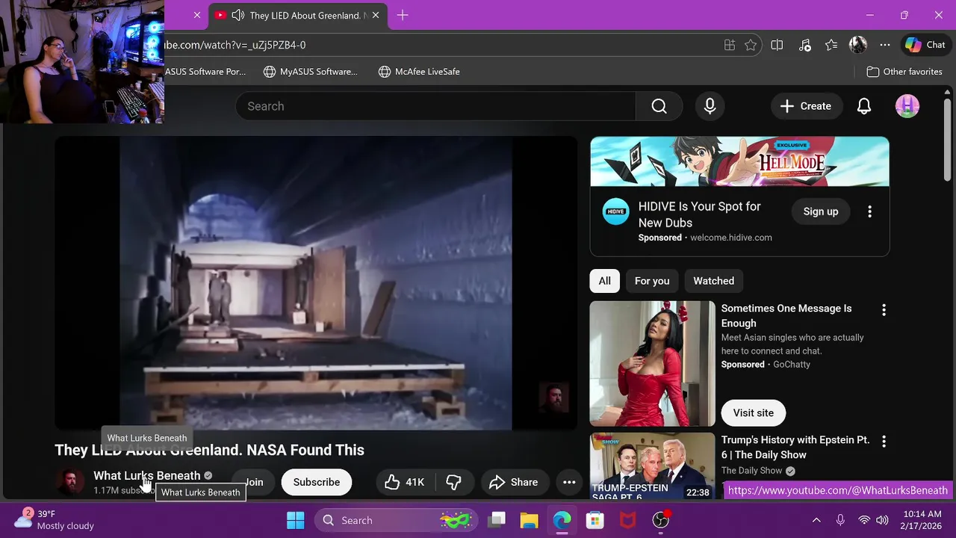Click the add-to-collections grid icon in address bar
Screen dimensions: 956x538
pos(730,45)
